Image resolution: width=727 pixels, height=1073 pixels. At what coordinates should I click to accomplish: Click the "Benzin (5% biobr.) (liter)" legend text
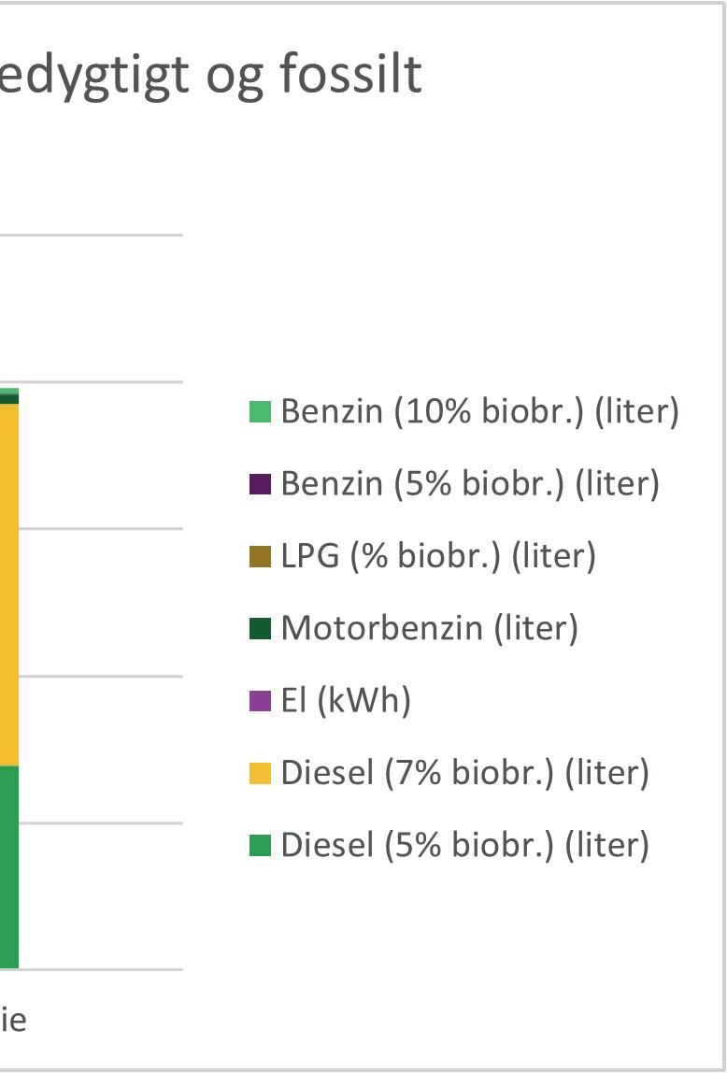[470, 484]
